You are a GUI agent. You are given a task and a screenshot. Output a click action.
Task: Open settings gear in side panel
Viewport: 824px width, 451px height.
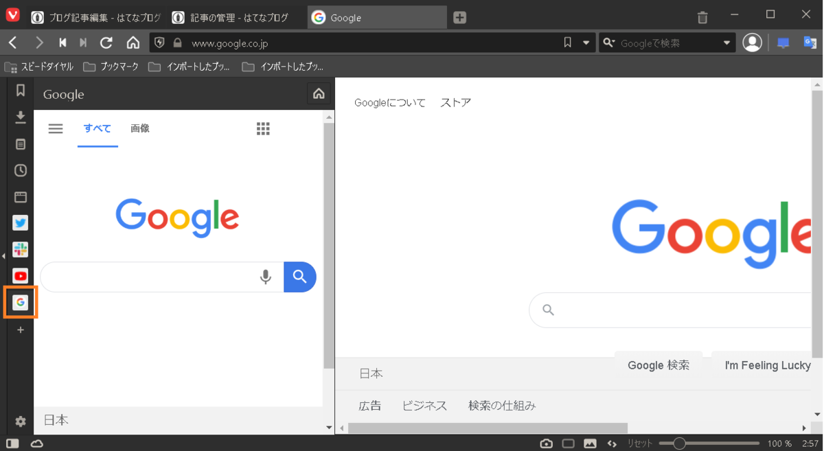pyautogui.click(x=21, y=421)
